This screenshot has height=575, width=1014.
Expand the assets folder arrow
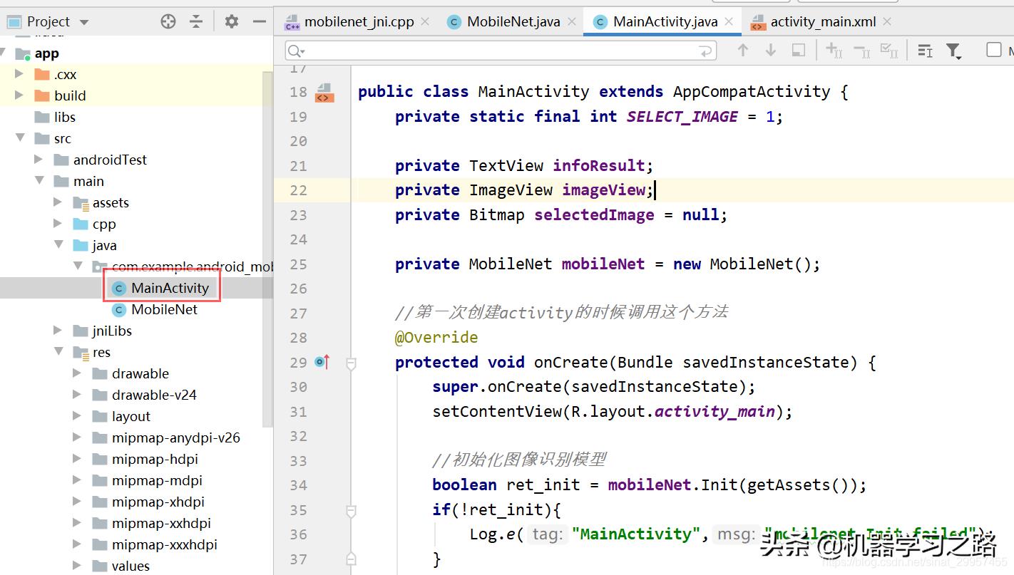[x=58, y=202]
